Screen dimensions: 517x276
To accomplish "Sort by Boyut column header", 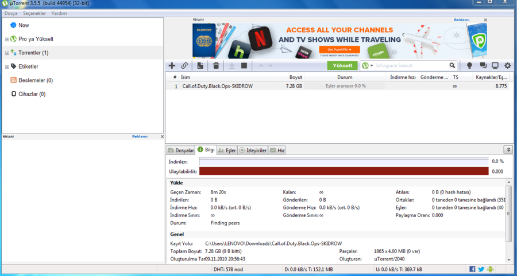I will pos(292,77).
